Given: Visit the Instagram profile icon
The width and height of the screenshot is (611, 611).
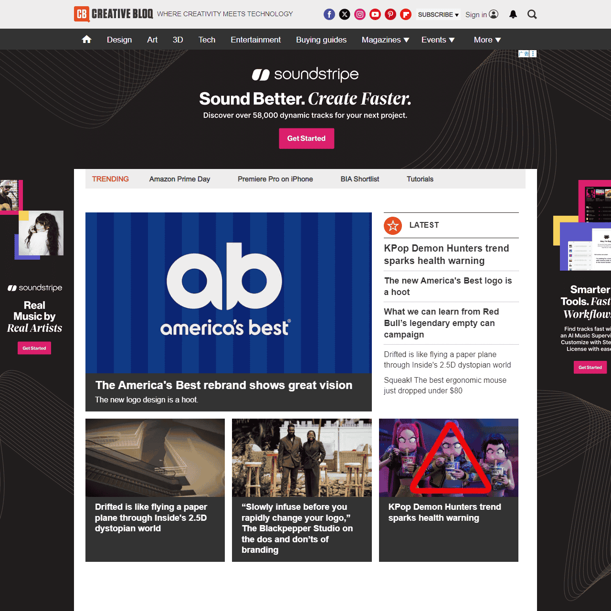Looking at the screenshot, I should click(360, 14).
